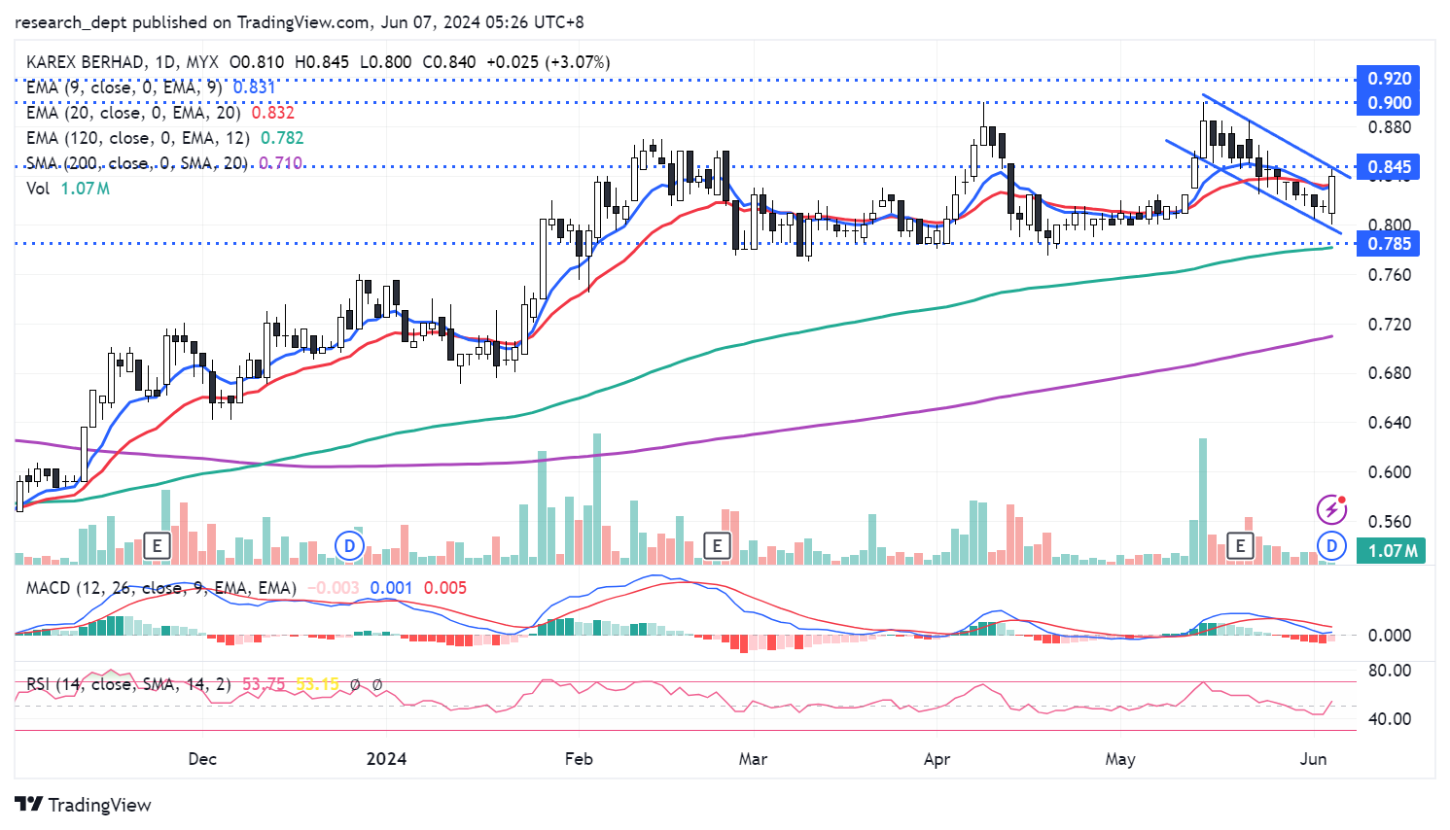
Task: Click the green 1.07M volume label
Action: (1392, 551)
